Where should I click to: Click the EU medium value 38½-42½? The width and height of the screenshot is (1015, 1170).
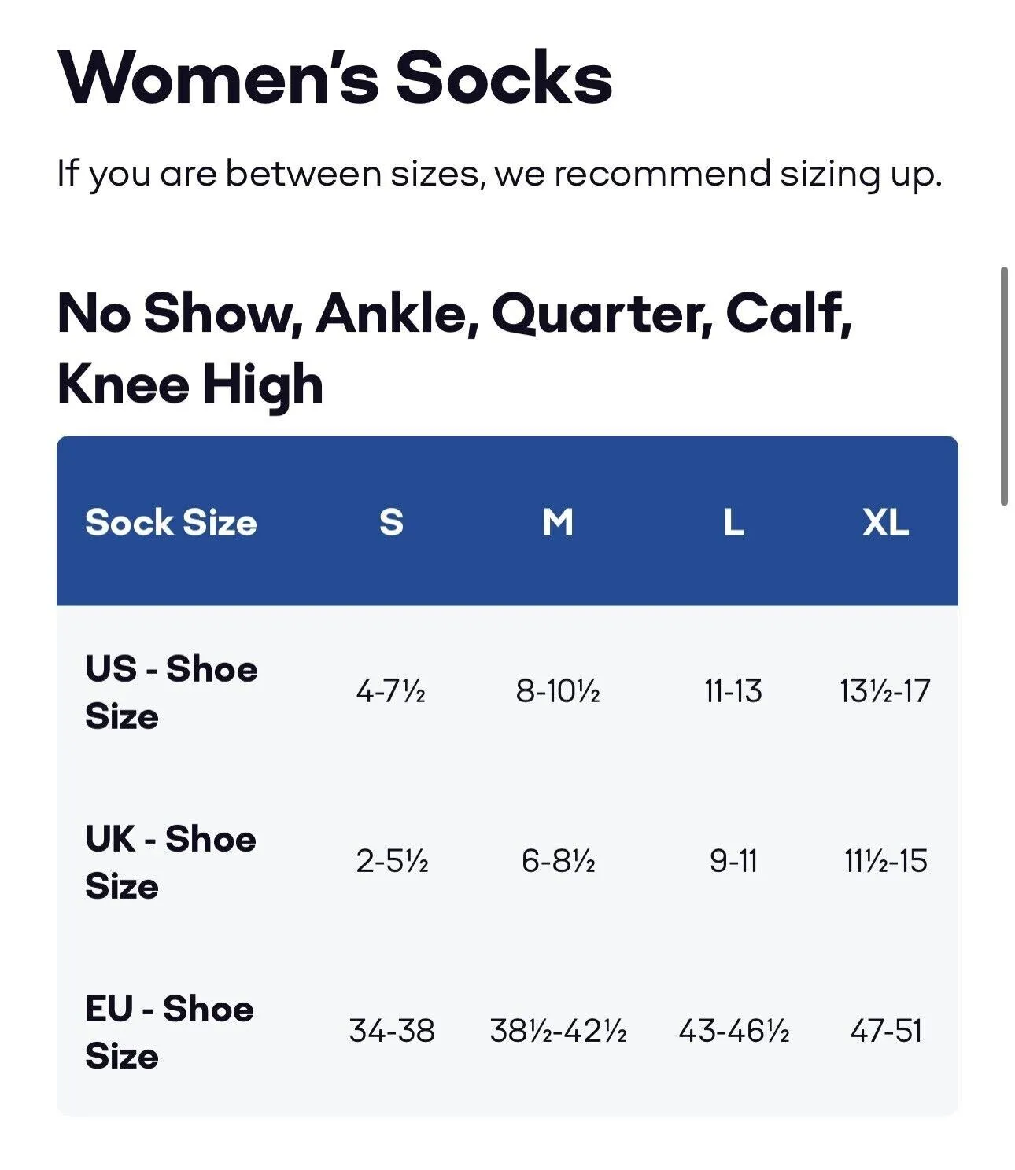click(x=558, y=1032)
